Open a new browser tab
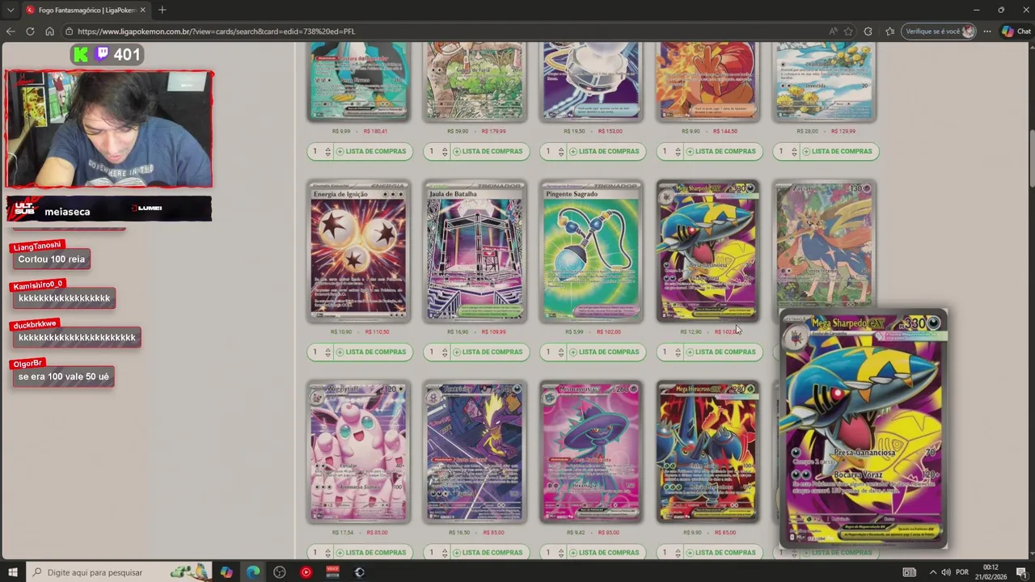Image resolution: width=1035 pixels, height=582 pixels. (x=163, y=10)
